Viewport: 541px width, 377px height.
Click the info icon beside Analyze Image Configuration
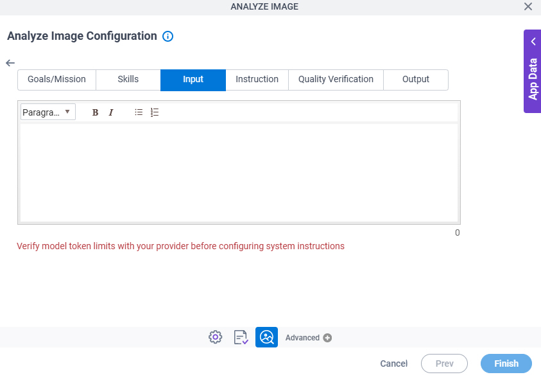[x=167, y=36]
